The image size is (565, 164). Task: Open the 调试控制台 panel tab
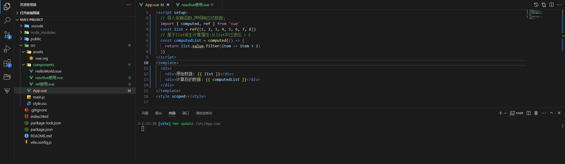[204, 113]
